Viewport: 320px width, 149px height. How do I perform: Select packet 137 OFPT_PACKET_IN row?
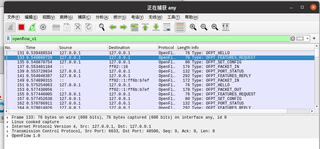159,67
